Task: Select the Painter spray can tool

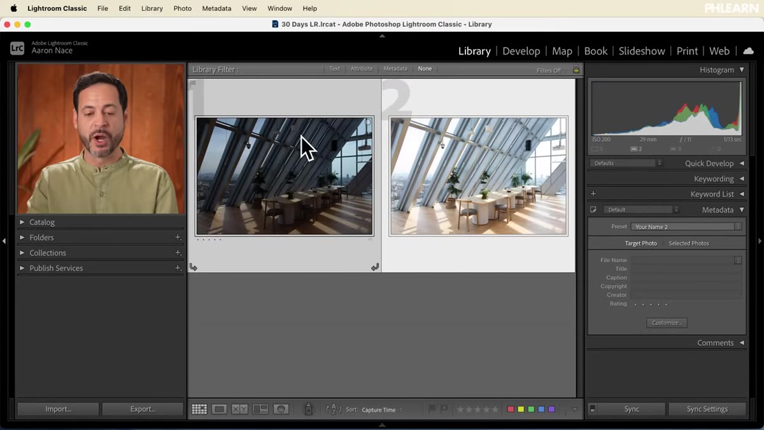Action: (309, 409)
